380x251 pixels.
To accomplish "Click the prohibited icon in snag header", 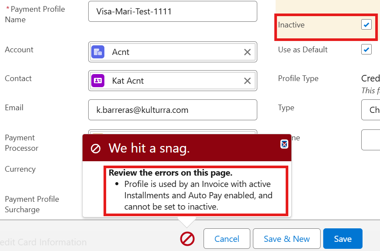I will 96,149.
